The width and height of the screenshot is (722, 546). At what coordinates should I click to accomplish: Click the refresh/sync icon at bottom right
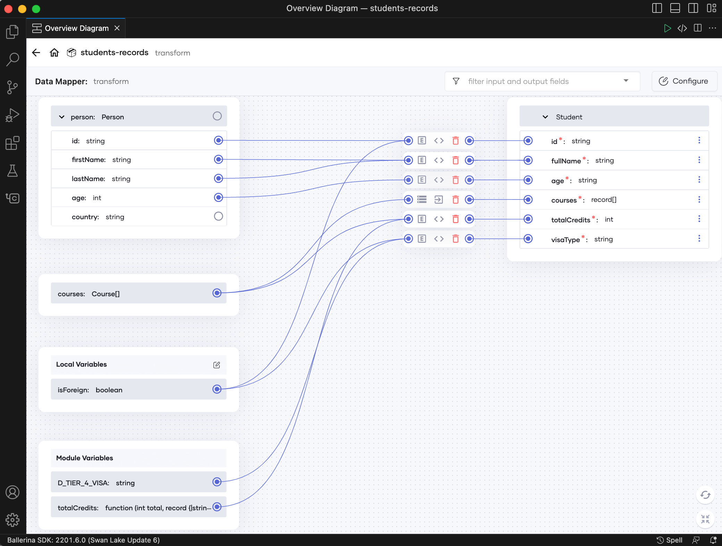pyautogui.click(x=705, y=494)
